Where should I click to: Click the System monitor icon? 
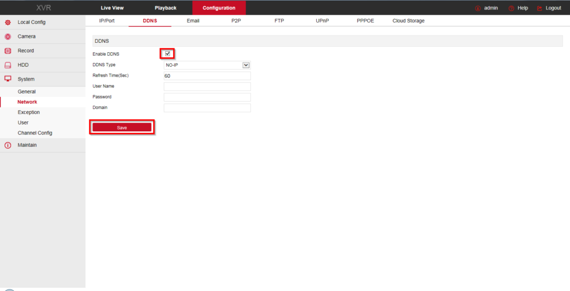(8, 79)
